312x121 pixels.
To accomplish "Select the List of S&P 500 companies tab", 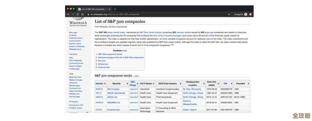I will click(92, 9).
